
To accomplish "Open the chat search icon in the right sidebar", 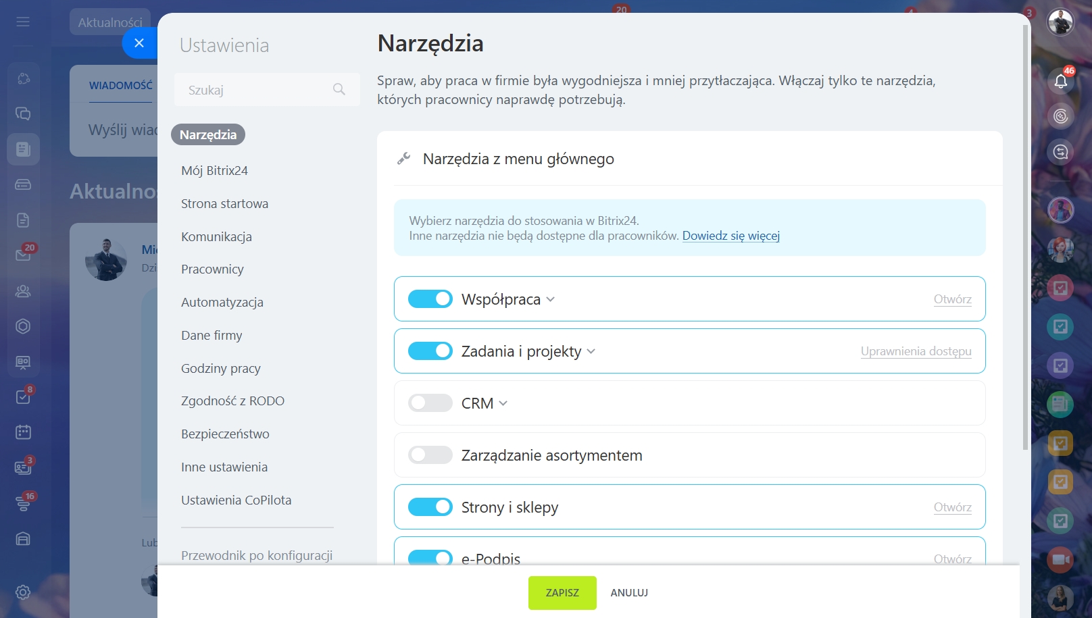I will point(1061,152).
